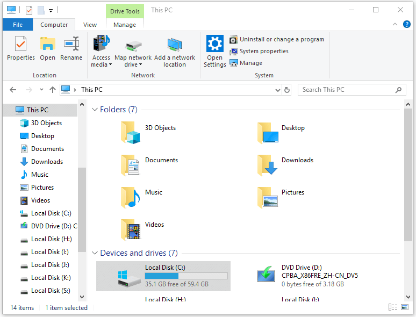Viewport: 416px width, 317px height.
Task: Open the Access media dropdown arrow
Action: 110,64
